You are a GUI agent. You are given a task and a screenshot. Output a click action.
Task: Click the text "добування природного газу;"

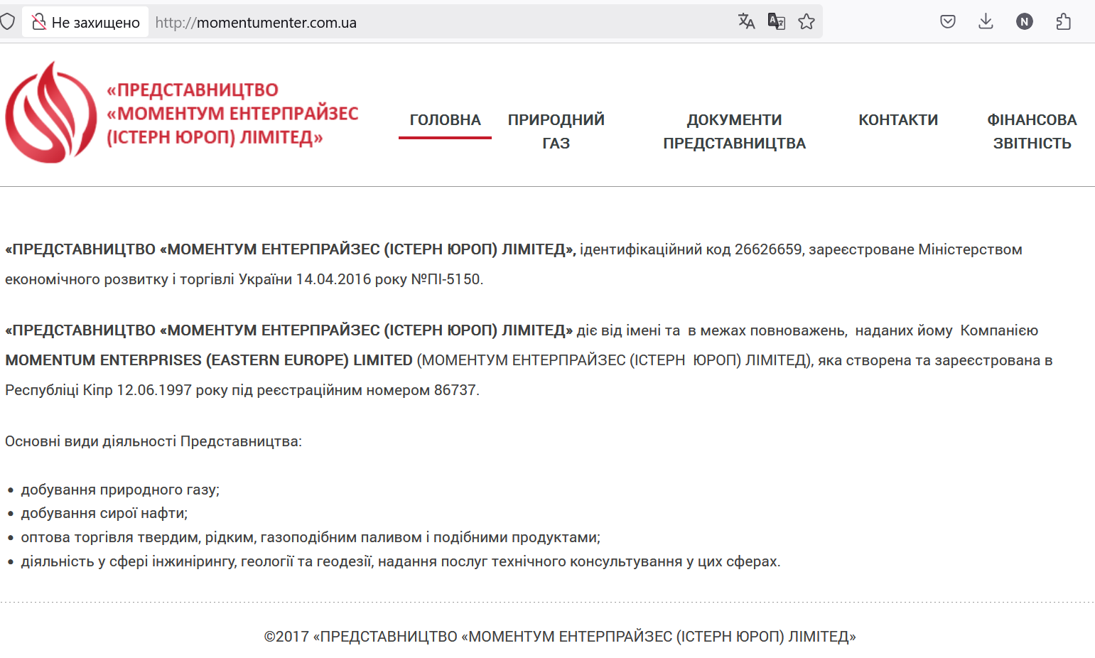coord(120,490)
